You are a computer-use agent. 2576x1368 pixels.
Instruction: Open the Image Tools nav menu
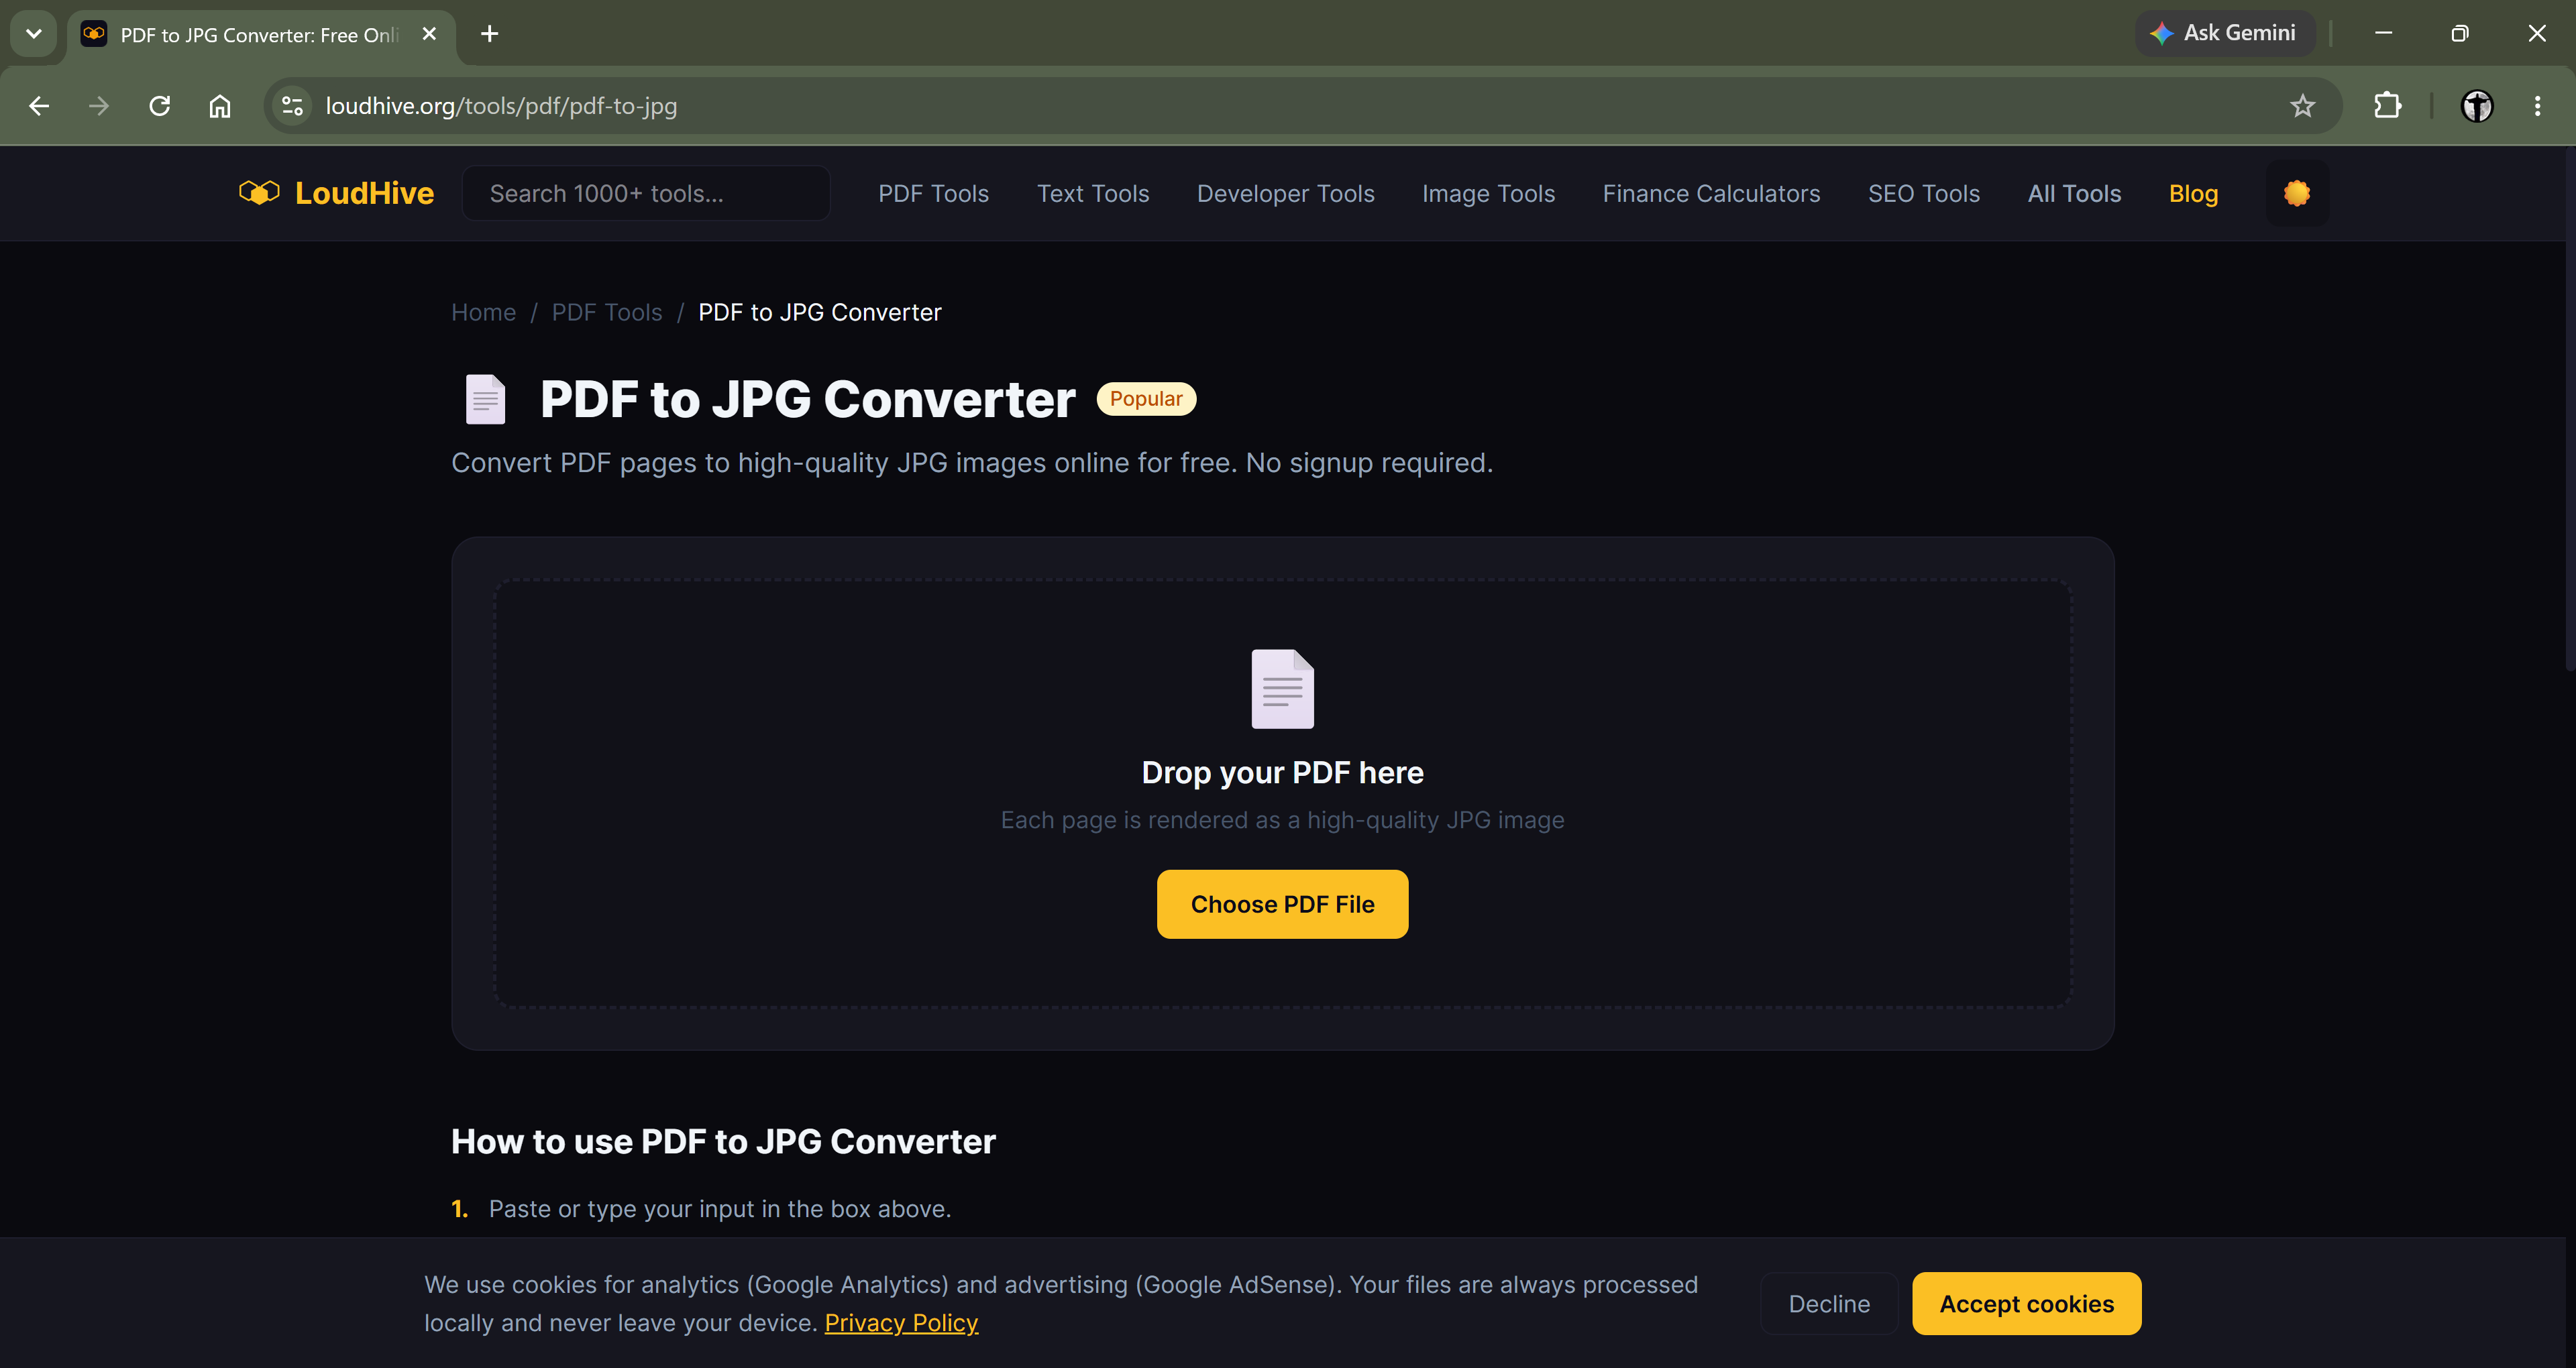pyautogui.click(x=1488, y=193)
